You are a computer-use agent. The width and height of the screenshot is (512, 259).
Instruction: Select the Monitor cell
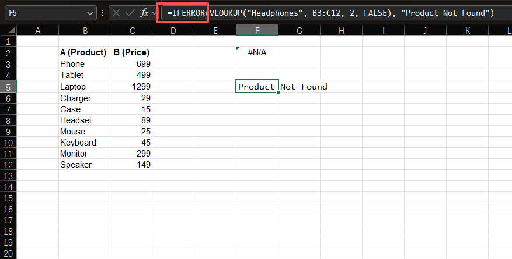[85, 154]
